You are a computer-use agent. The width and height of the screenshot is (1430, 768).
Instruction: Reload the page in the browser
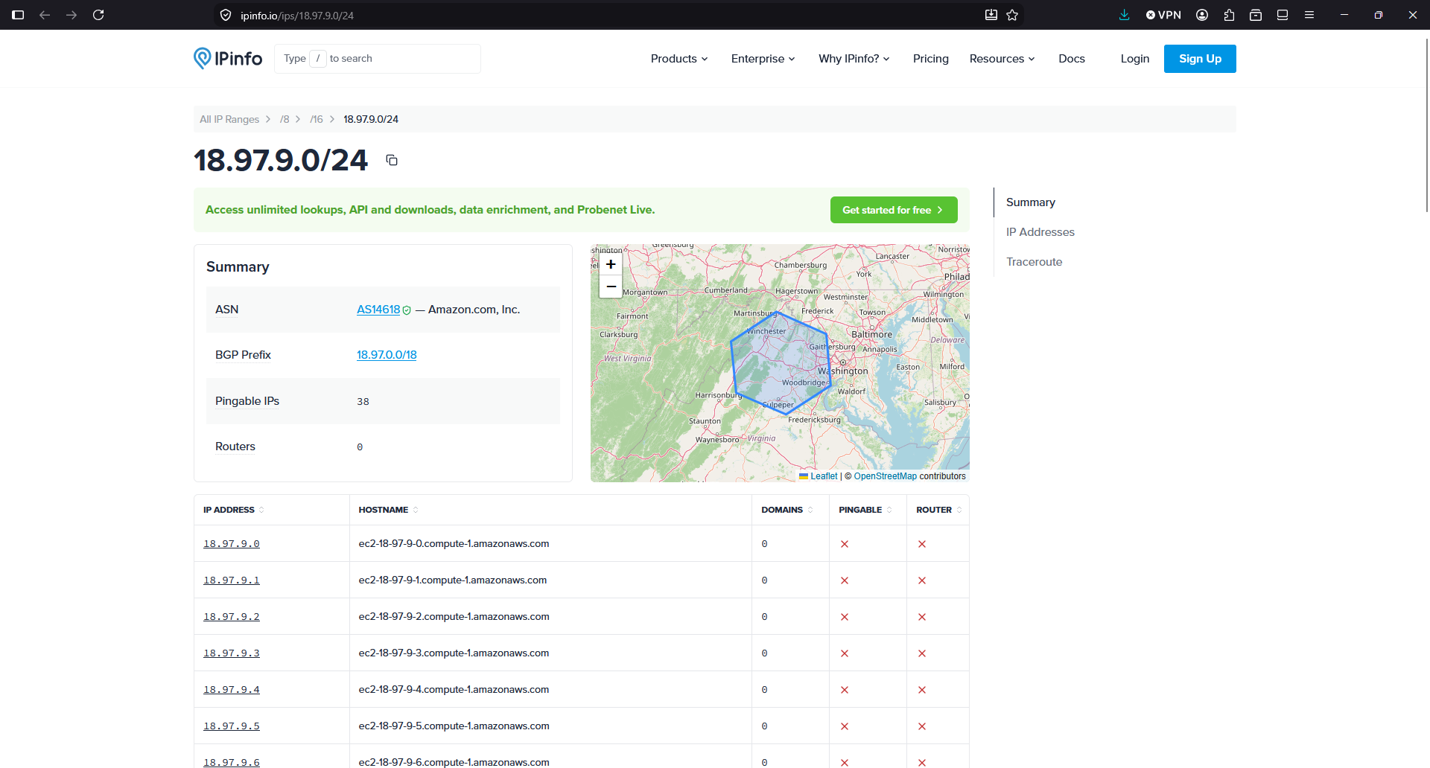point(98,15)
